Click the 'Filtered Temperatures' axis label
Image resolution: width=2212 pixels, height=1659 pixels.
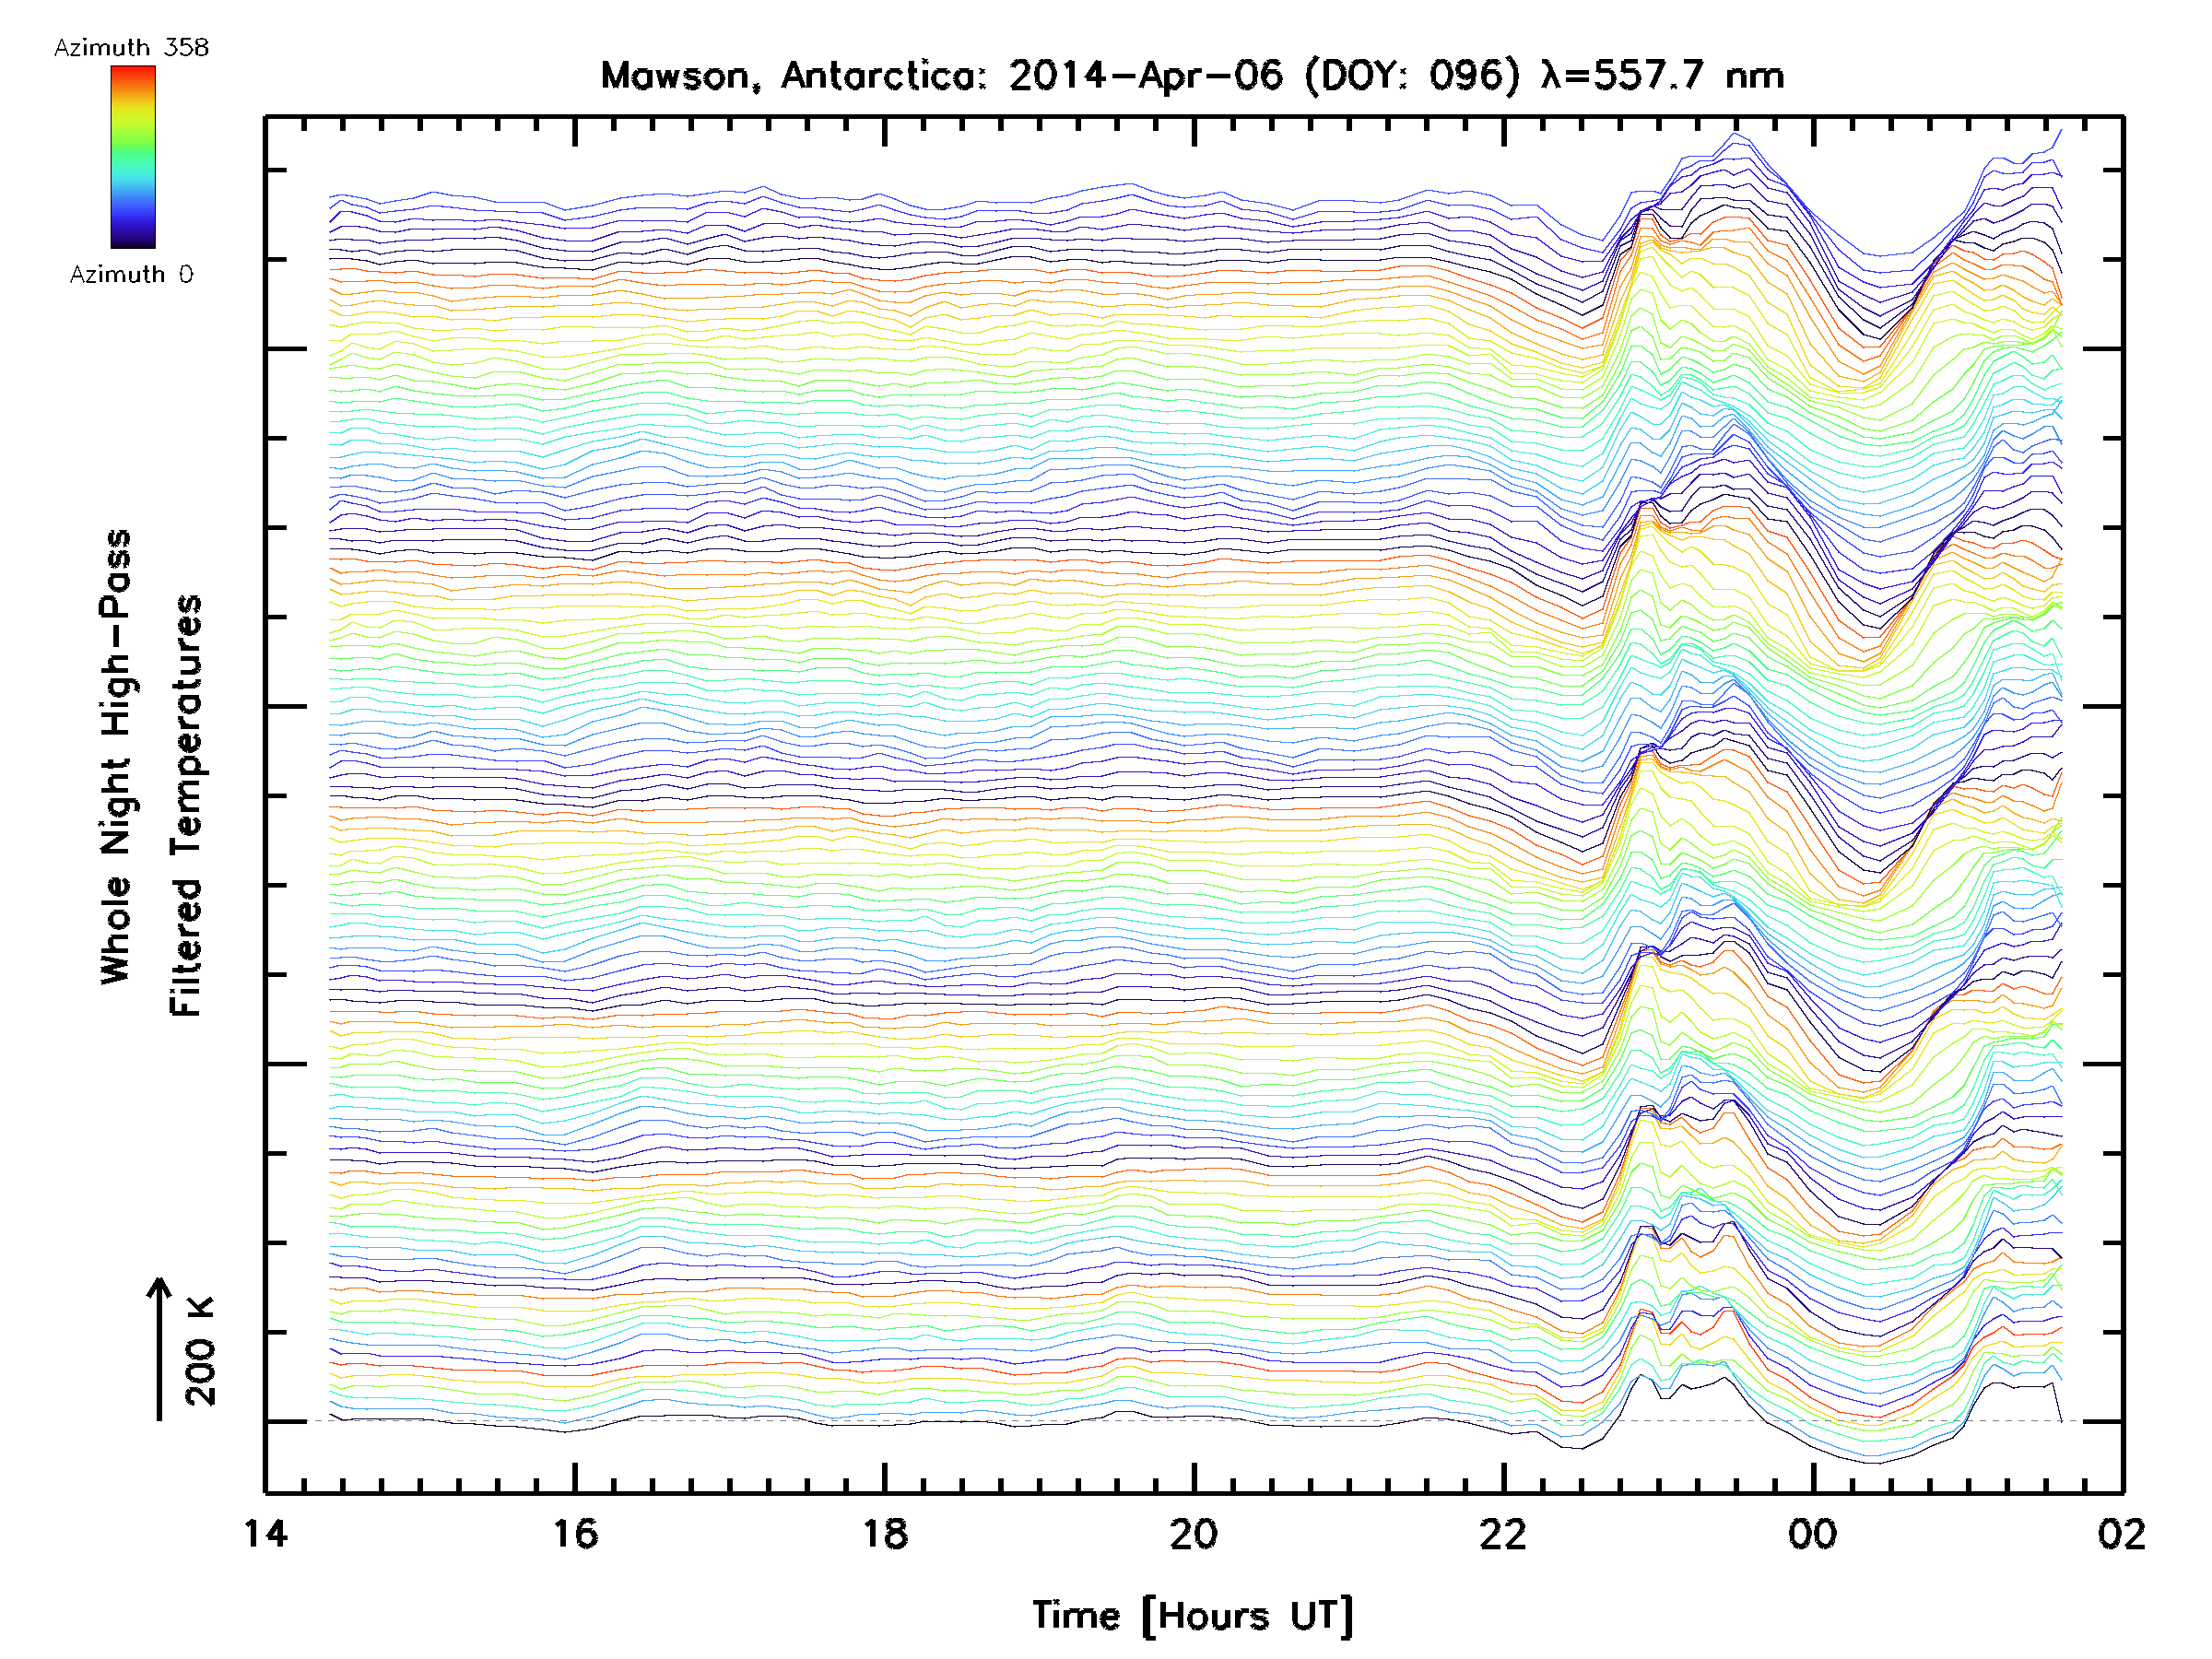(x=186, y=806)
